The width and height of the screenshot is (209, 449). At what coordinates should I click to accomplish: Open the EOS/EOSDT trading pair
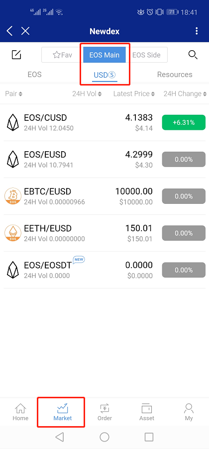pos(104,270)
